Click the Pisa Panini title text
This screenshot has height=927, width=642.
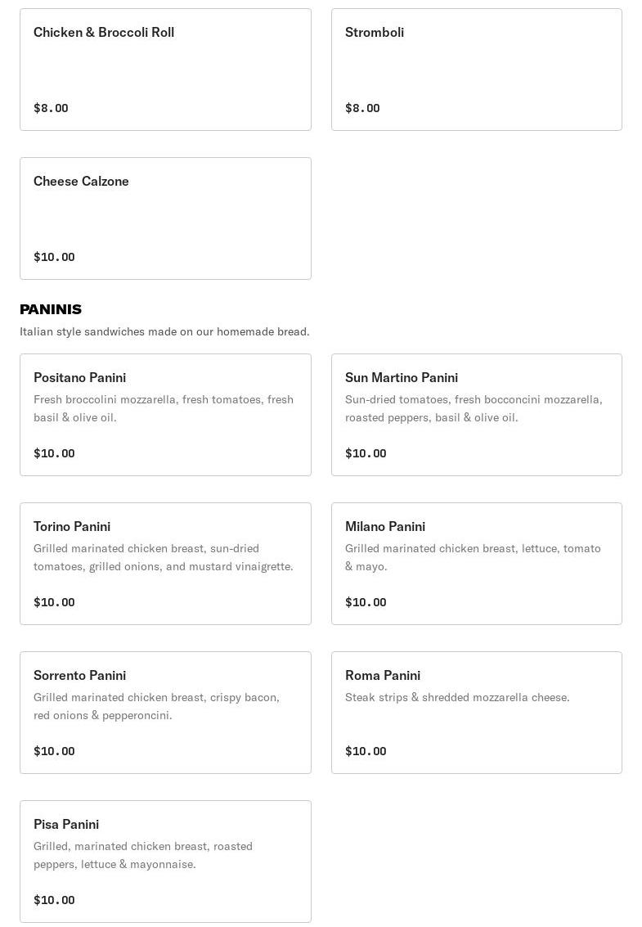(66, 824)
